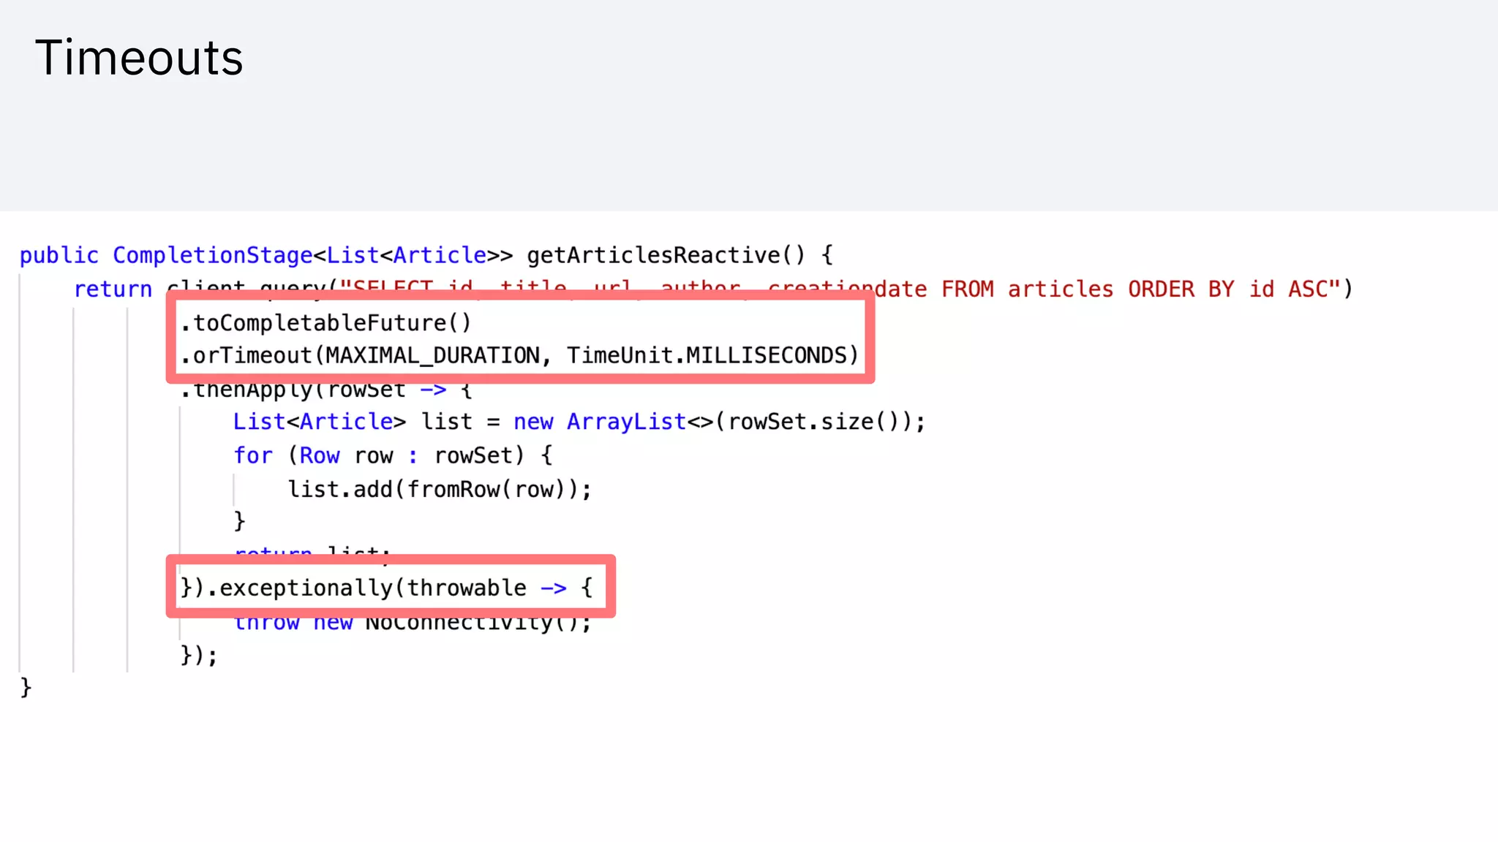
Task: Click the for keyword in loop
Action: pyautogui.click(x=252, y=455)
